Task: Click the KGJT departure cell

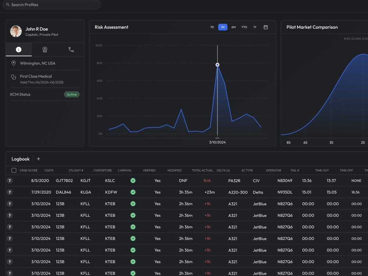Action: click(85, 180)
